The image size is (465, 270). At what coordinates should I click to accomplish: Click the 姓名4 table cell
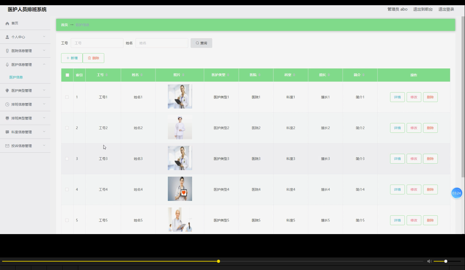(x=138, y=190)
